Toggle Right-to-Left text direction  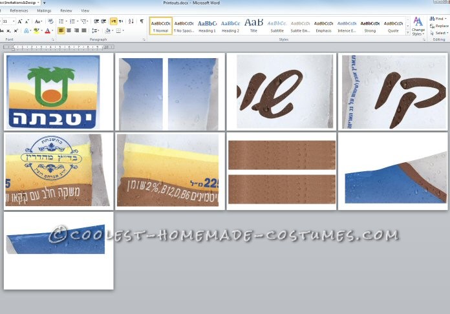(121, 21)
